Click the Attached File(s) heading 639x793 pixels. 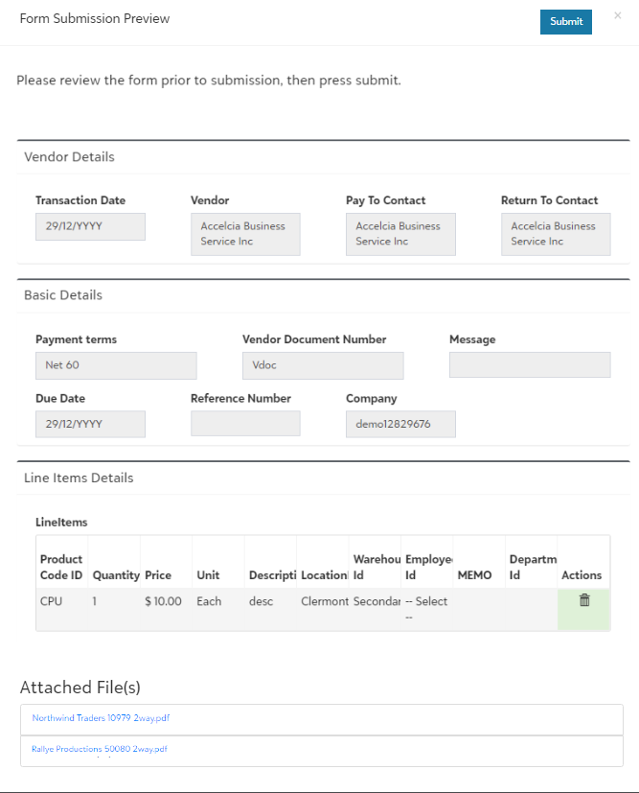(80, 688)
